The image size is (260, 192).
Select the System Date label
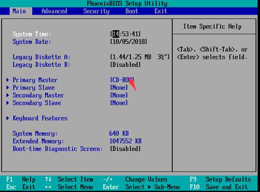coord(31,42)
